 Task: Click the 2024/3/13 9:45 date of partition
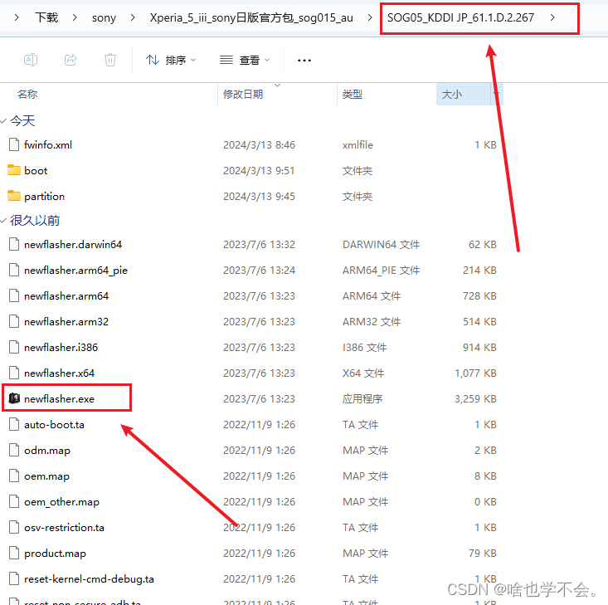click(x=259, y=197)
